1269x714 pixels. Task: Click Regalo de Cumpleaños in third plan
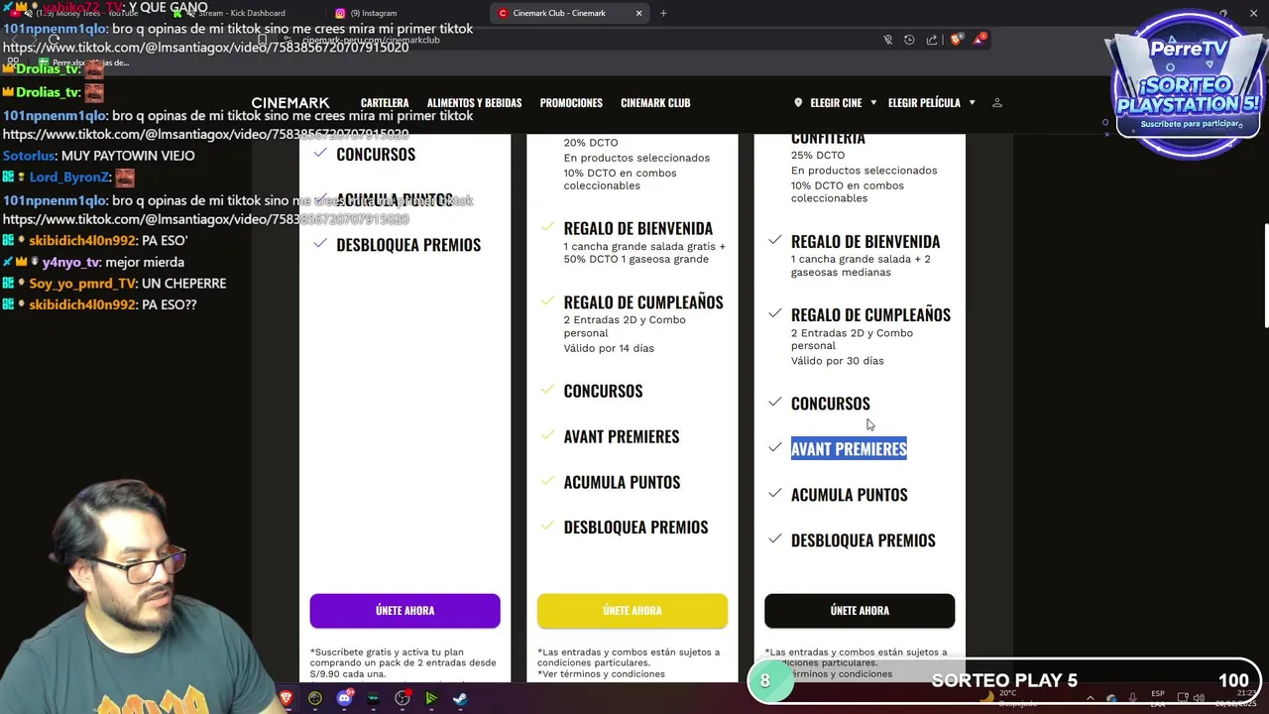pos(870,314)
